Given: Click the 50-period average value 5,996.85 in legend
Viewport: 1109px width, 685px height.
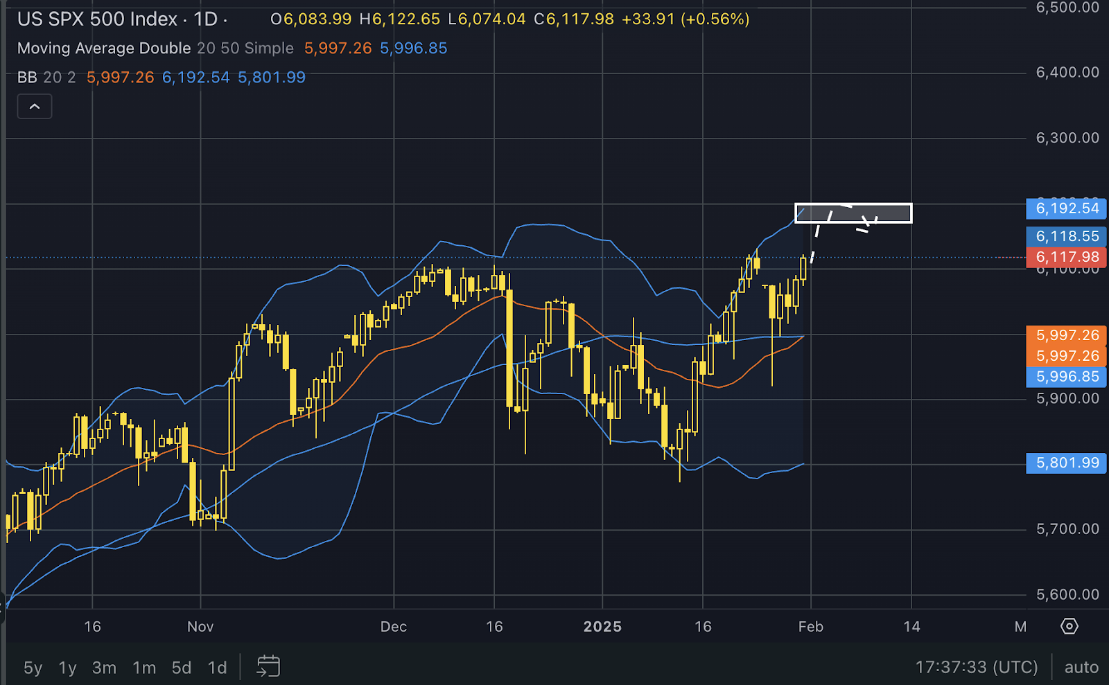Looking at the screenshot, I should 414,48.
